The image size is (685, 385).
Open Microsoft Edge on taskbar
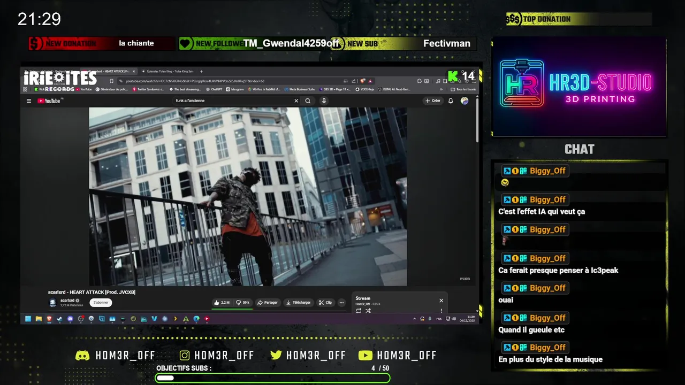click(x=196, y=319)
